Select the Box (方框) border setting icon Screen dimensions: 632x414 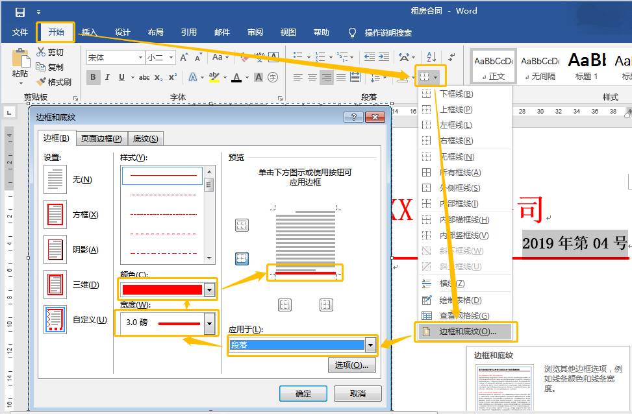pos(55,215)
